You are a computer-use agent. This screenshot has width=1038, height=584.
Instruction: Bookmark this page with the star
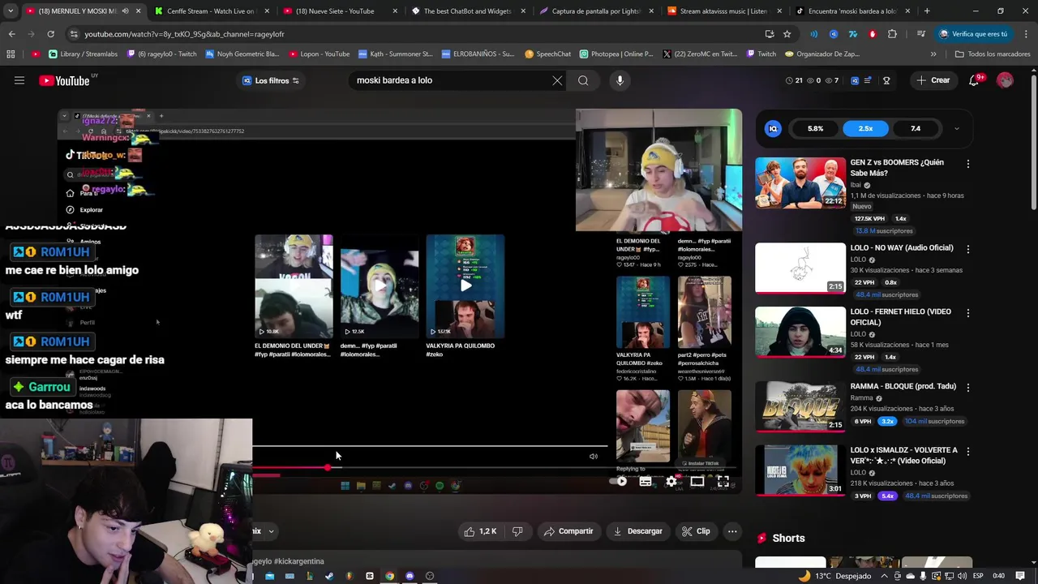click(787, 34)
